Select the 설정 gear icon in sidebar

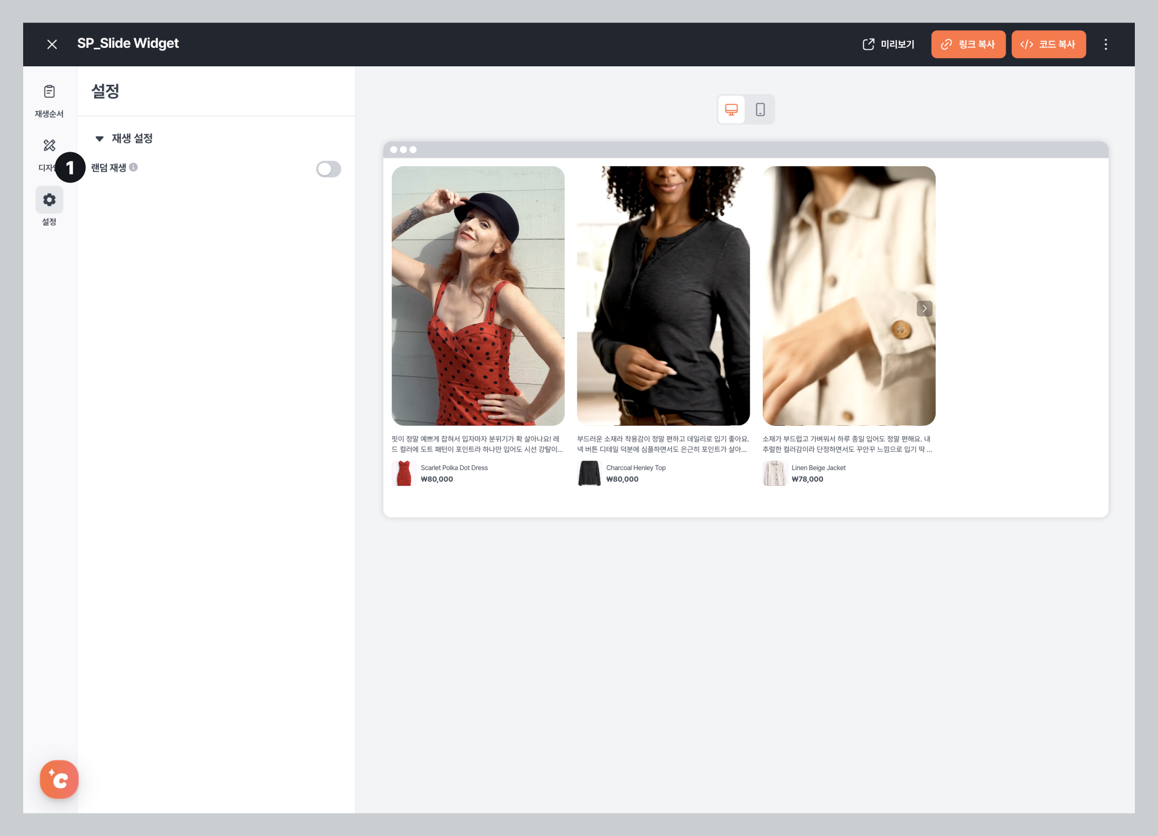[x=49, y=200]
